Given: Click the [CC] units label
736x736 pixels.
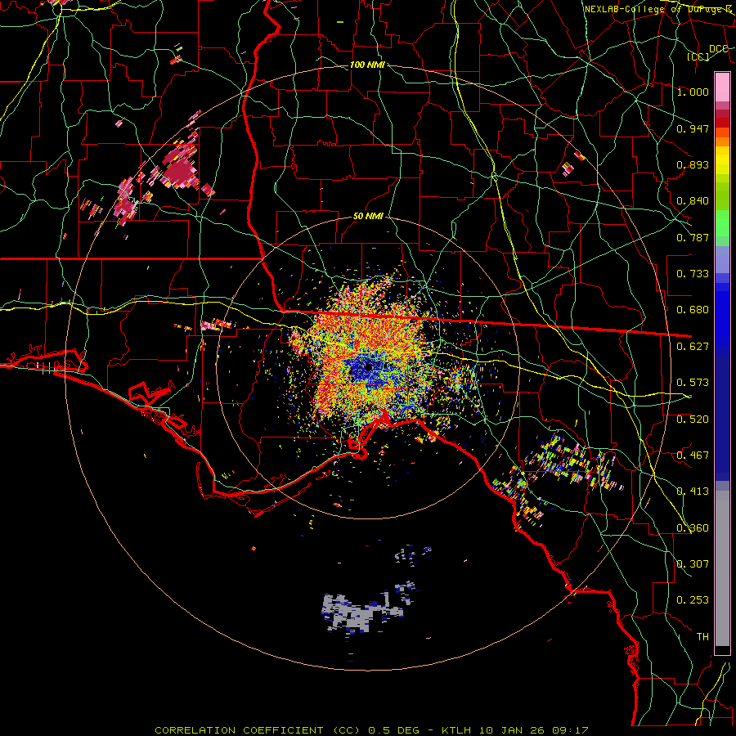Looking at the screenshot, I should click(x=698, y=56).
